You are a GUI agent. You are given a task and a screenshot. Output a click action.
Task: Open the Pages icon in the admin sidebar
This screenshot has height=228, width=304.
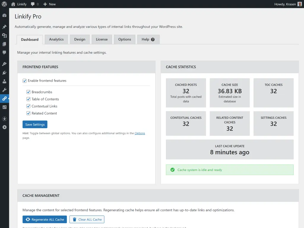click(4, 44)
